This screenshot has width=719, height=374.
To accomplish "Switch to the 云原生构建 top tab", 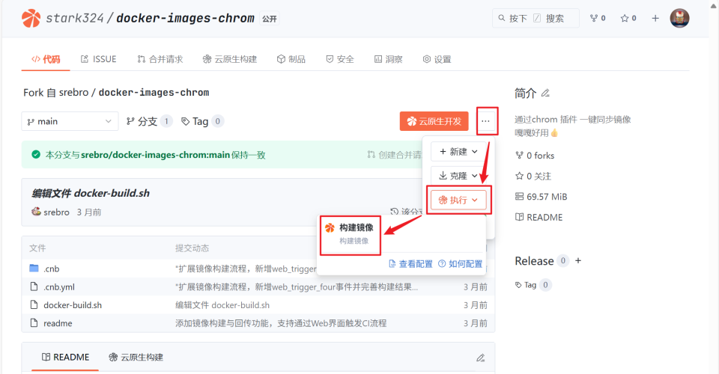I will tap(230, 59).
